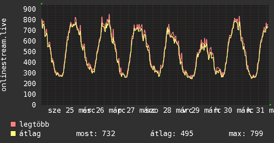The width and height of the screenshot is (274, 143).
Task: Click the 26 date label on x-axis
Action: point(100,110)
